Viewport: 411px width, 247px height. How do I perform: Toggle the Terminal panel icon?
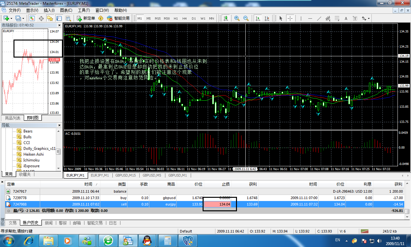[x=59, y=18]
